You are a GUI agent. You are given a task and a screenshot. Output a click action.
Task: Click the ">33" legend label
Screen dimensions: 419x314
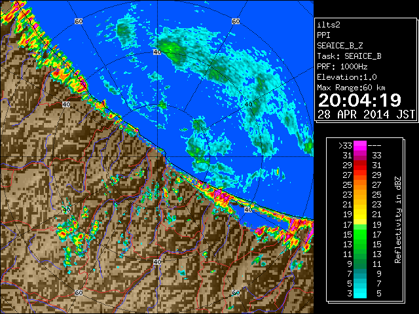(345, 146)
